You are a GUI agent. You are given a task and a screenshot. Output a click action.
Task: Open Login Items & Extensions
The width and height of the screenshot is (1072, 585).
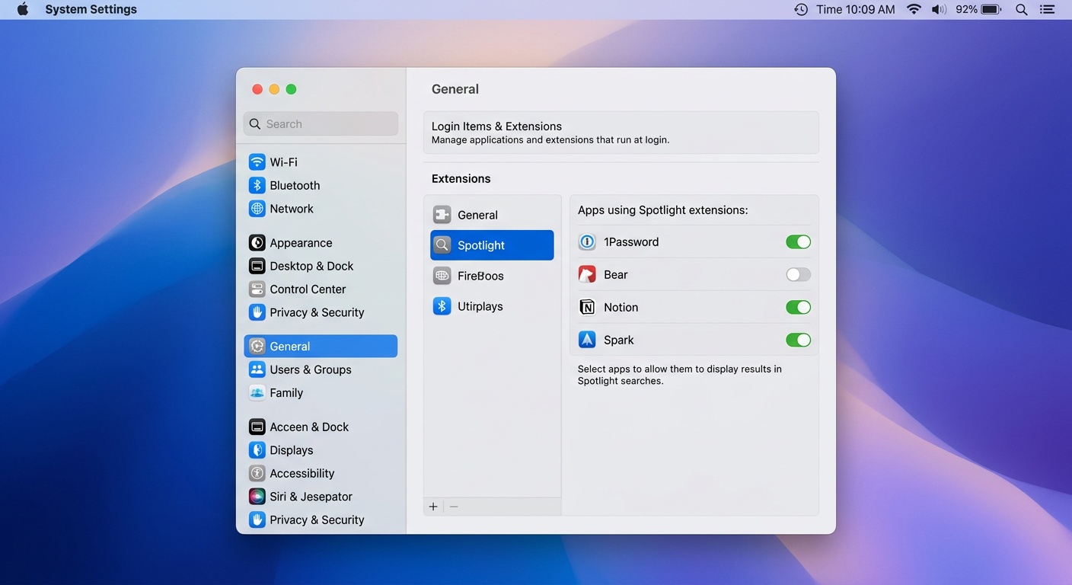pos(621,132)
